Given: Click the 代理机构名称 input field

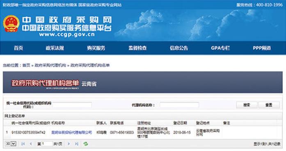Looking at the screenshot, I should [x=179, y=105].
